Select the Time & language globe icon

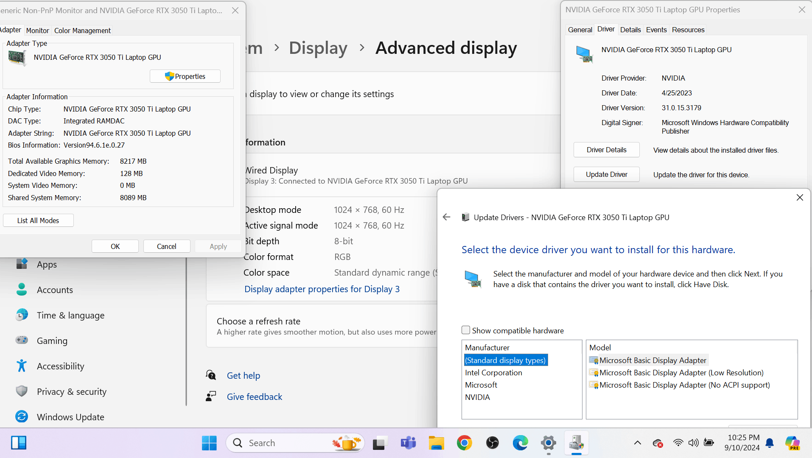[x=22, y=315]
